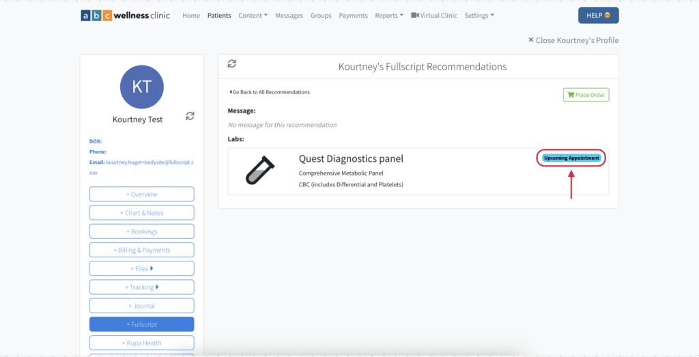Viewport: 699px width, 357px height.
Task: Open Payments page
Action: coord(353,15)
